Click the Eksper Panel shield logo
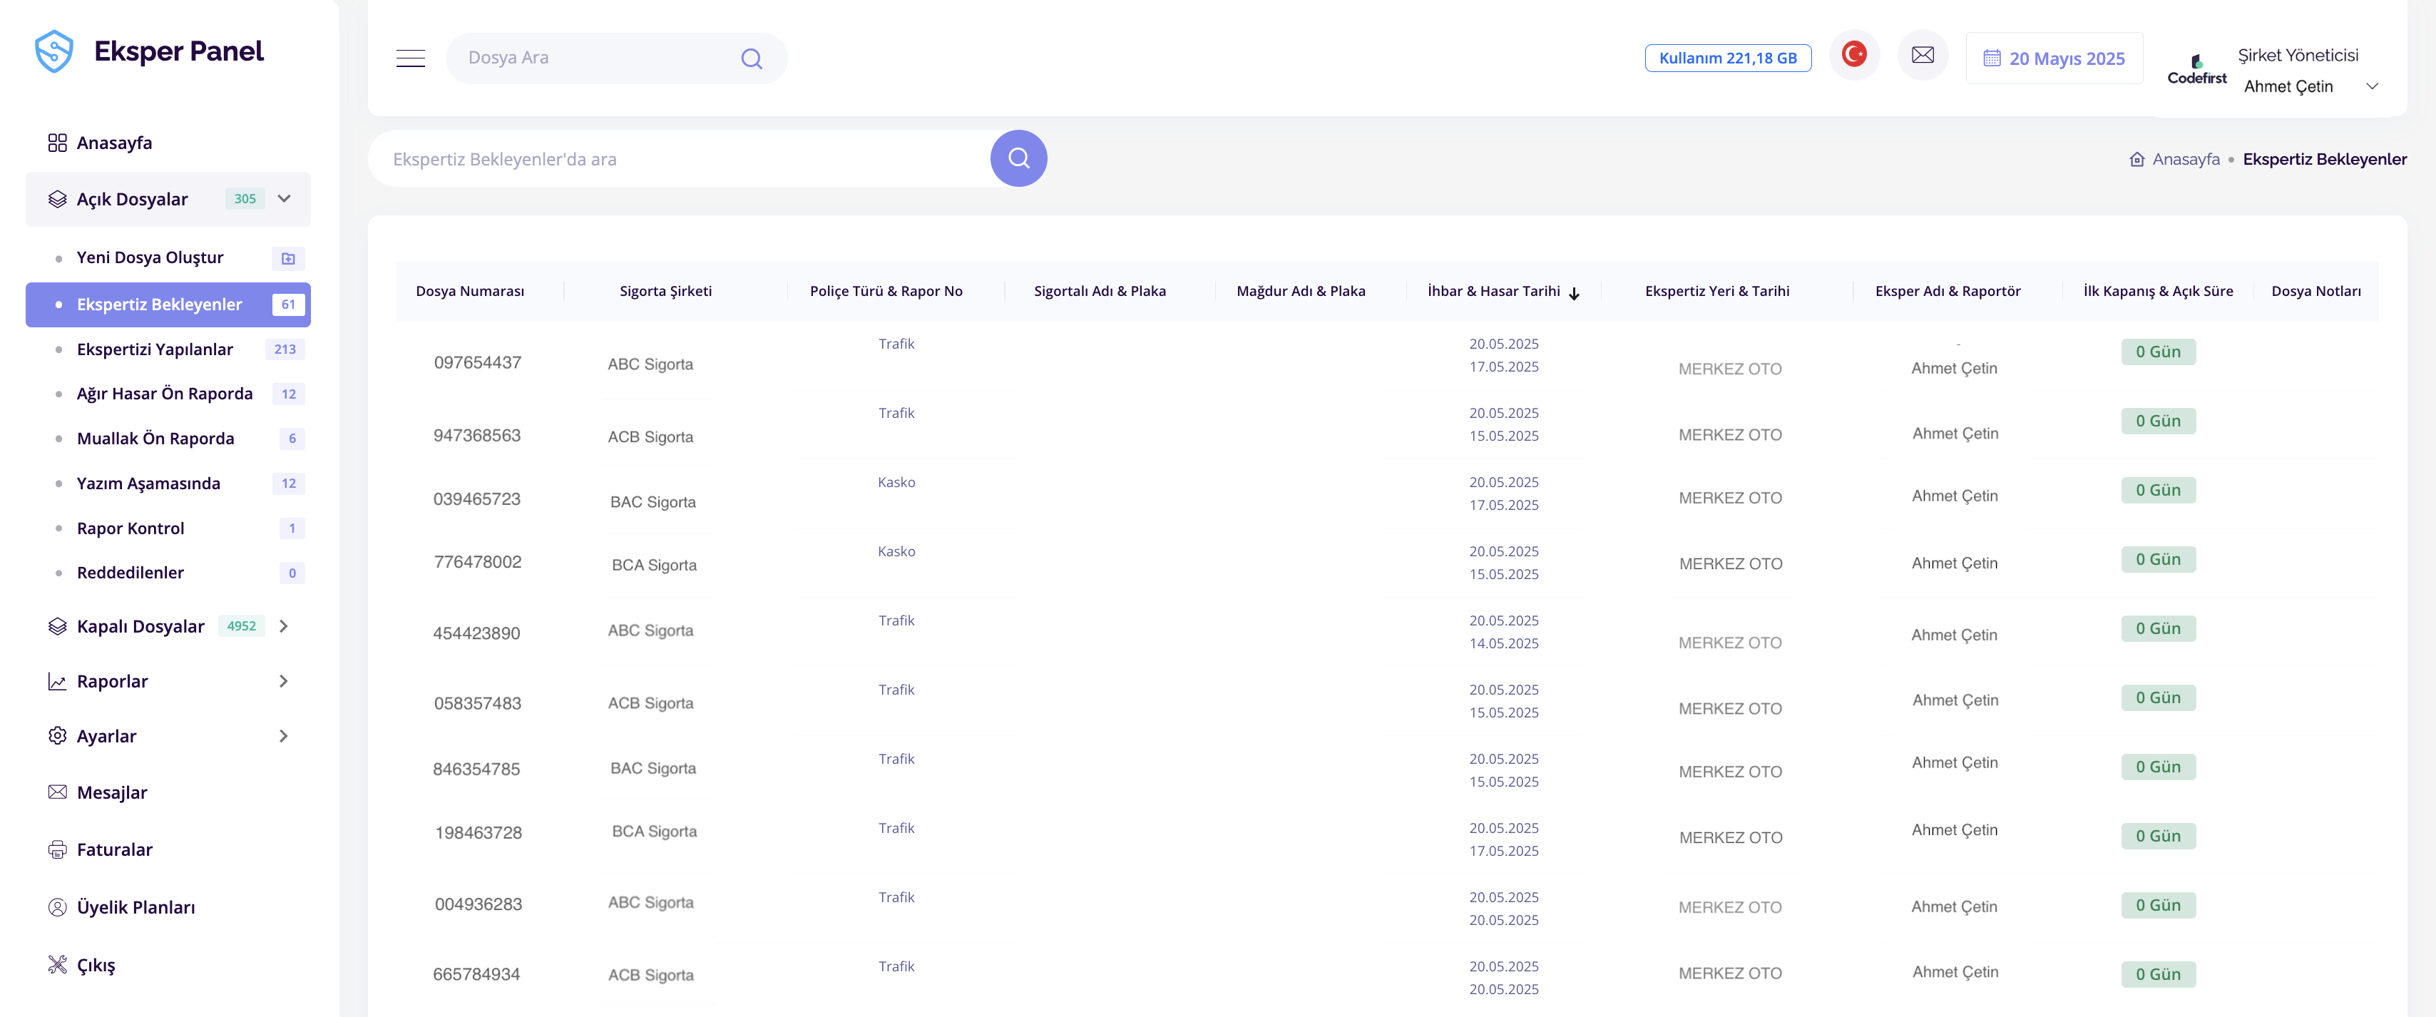The height and width of the screenshot is (1017, 2436). [54, 51]
